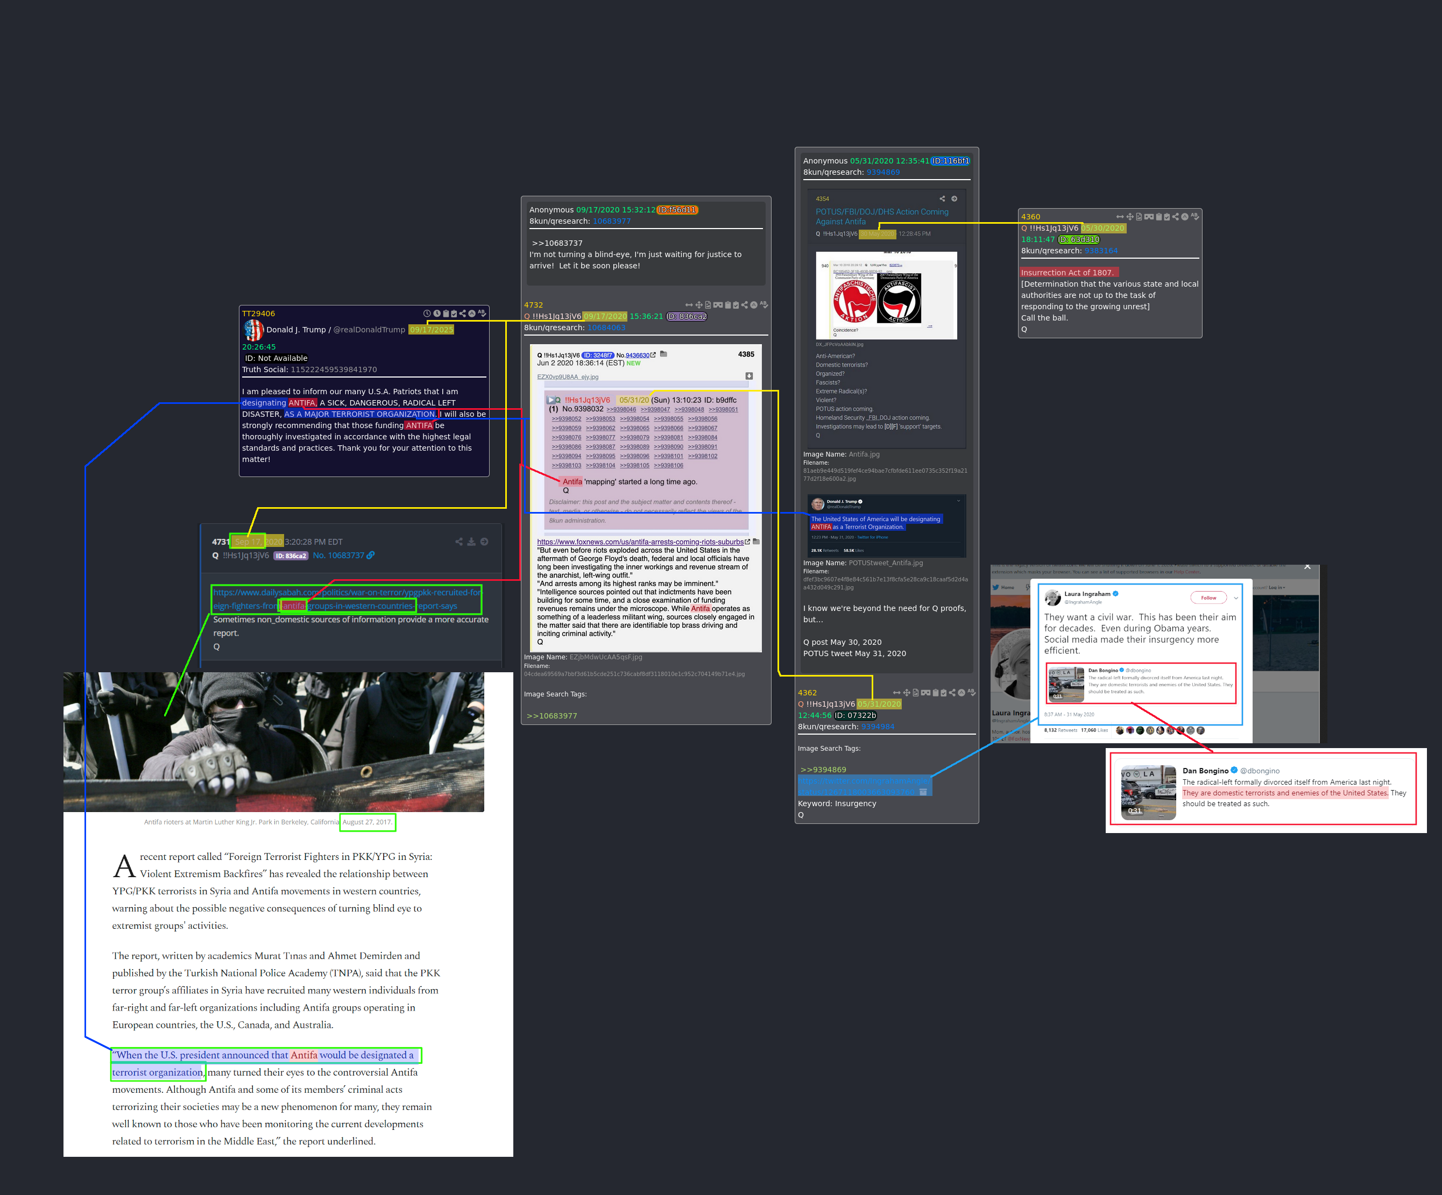Expand the chevron next to the Follow button
Image resolution: width=1442 pixels, height=1195 pixels.
[x=1236, y=598]
